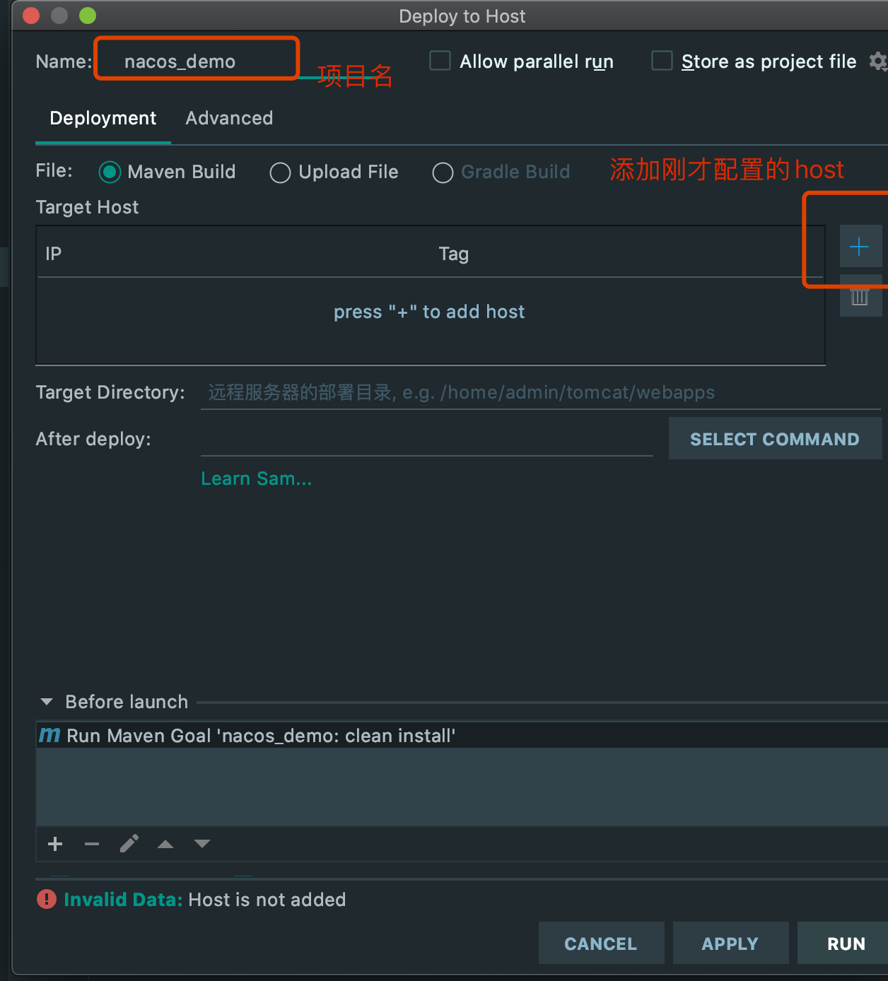Click the red Invalid Data error icon
The height and width of the screenshot is (981, 888).
point(47,899)
